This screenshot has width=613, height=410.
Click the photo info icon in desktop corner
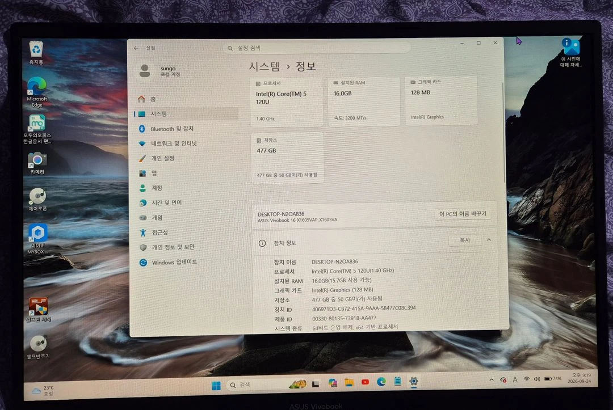tap(571, 52)
